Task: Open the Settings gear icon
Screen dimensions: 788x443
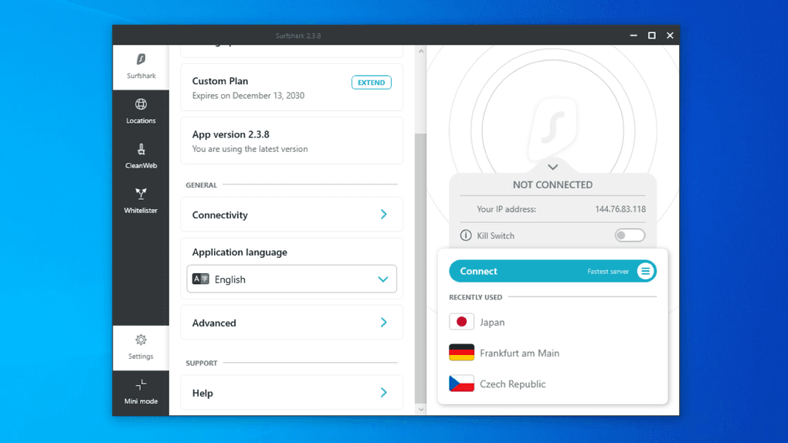Action: tap(141, 340)
